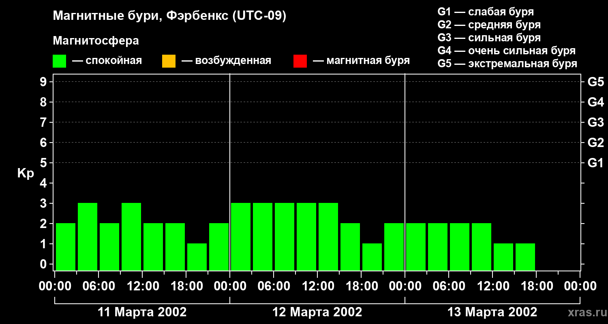The height and width of the screenshot is (324, 608).
Task: Click the '18:00' time label of 13 Марта
Action: click(x=536, y=286)
